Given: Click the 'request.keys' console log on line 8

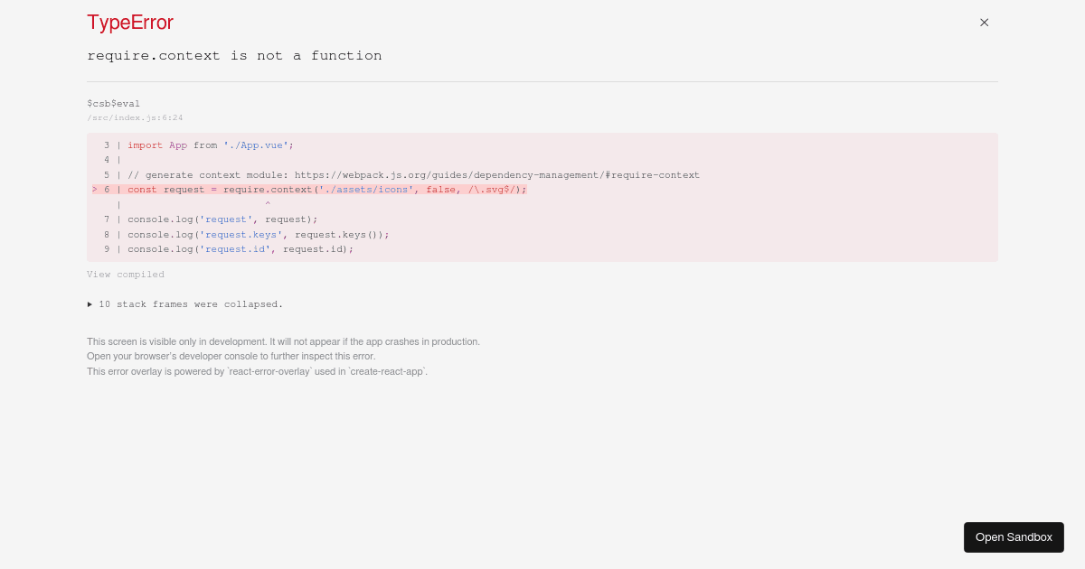Looking at the screenshot, I should (241, 235).
